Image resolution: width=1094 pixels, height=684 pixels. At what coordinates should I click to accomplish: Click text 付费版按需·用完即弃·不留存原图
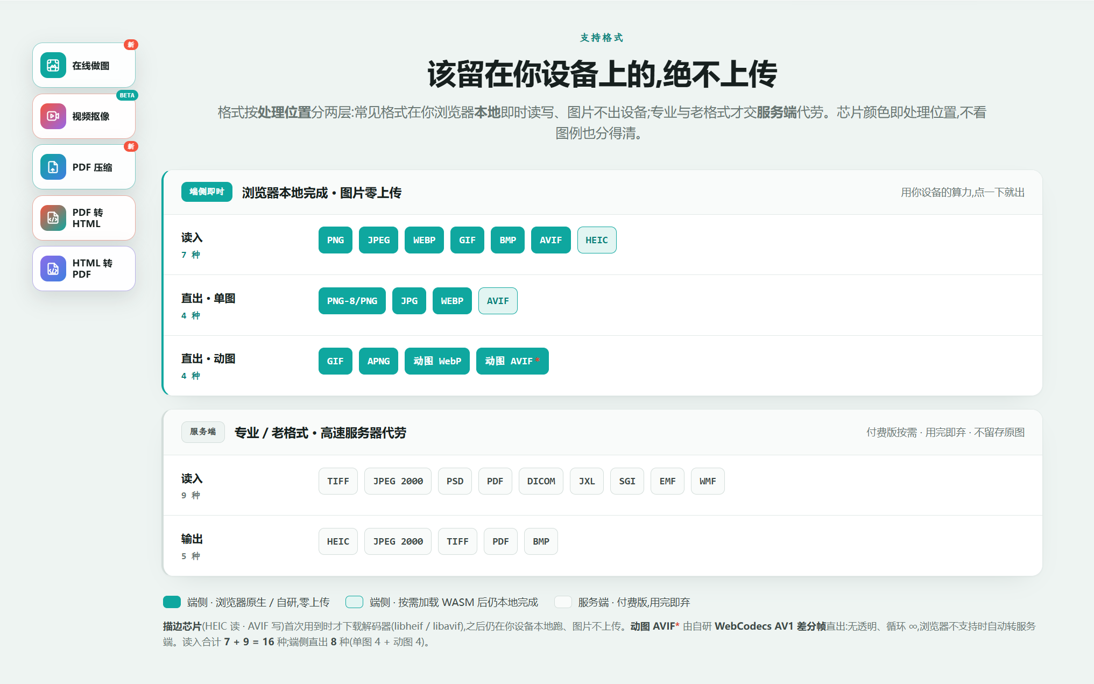point(945,432)
